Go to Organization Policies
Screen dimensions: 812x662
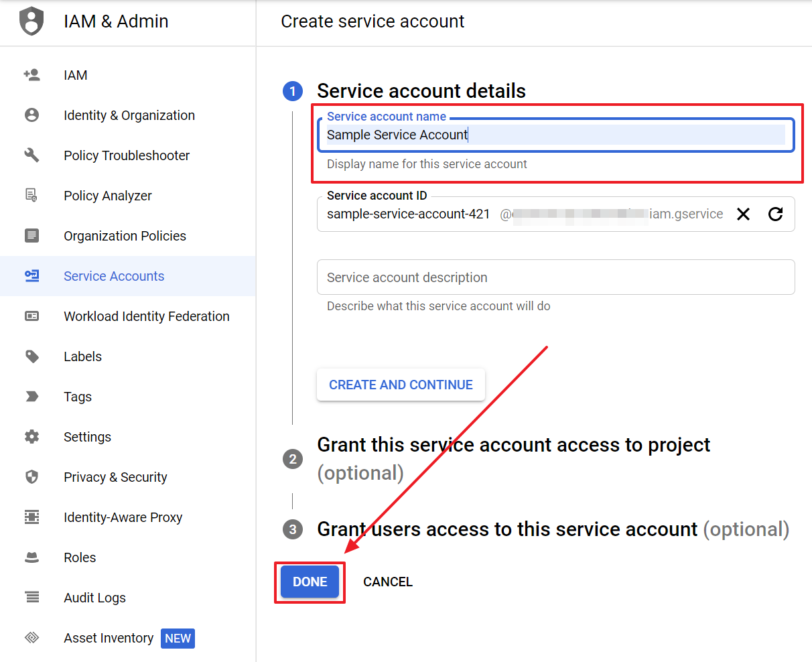pos(125,236)
